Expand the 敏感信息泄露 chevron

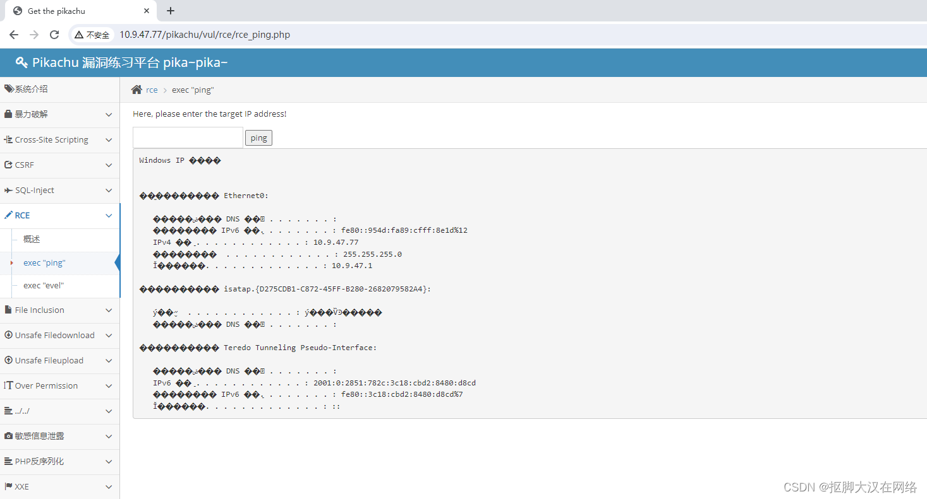coord(109,437)
